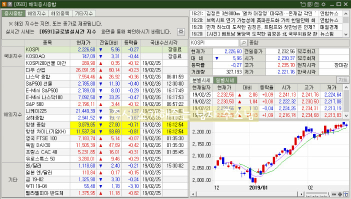
Task: Click the settings gear beside the notice text
Action: tap(181, 31)
